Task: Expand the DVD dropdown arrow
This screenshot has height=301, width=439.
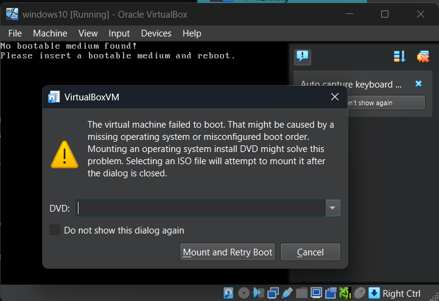Action: tap(332, 208)
